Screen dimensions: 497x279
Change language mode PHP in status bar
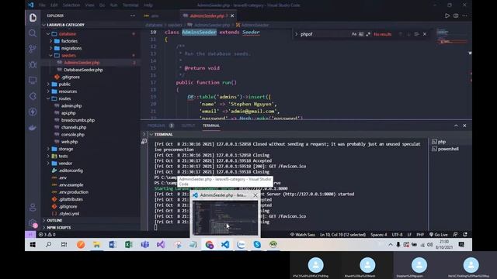[420, 234]
